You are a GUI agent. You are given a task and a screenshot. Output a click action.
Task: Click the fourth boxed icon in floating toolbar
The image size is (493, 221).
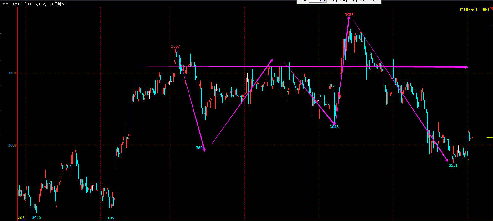(363, 1)
